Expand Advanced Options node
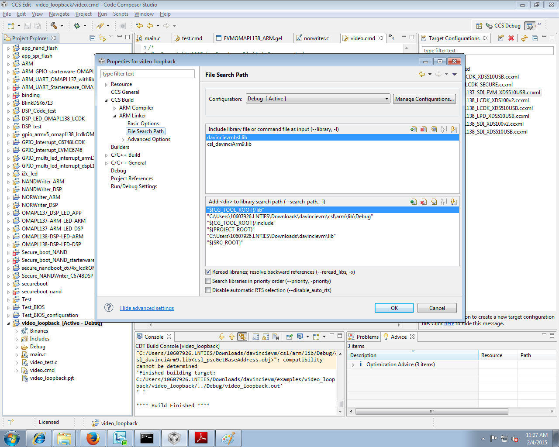 123,140
